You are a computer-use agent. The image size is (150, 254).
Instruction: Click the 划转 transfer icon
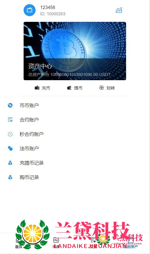[x=102, y=88]
